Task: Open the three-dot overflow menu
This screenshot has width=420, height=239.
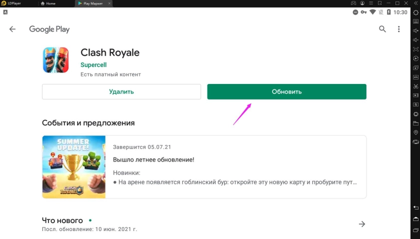Action: point(399,29)
